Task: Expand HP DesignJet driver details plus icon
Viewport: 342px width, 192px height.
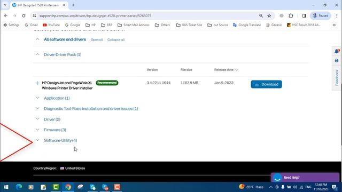Action: pyautogui.click(x=37, y=83)
